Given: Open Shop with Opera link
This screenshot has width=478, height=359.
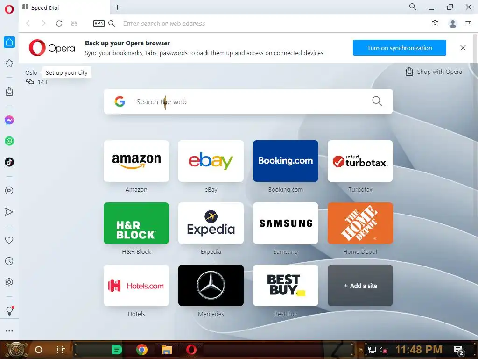Looking at the screenshot, I should [x=434, y=72].
